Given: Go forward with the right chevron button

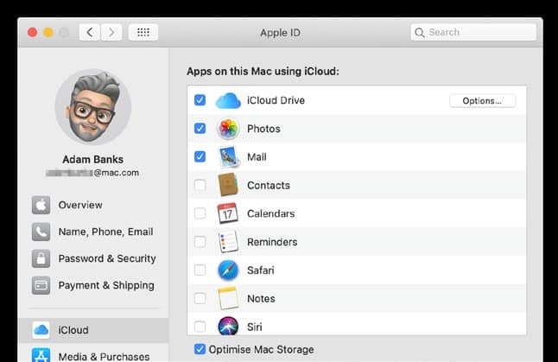Looking at the screenshot, I should click(111, 32).
